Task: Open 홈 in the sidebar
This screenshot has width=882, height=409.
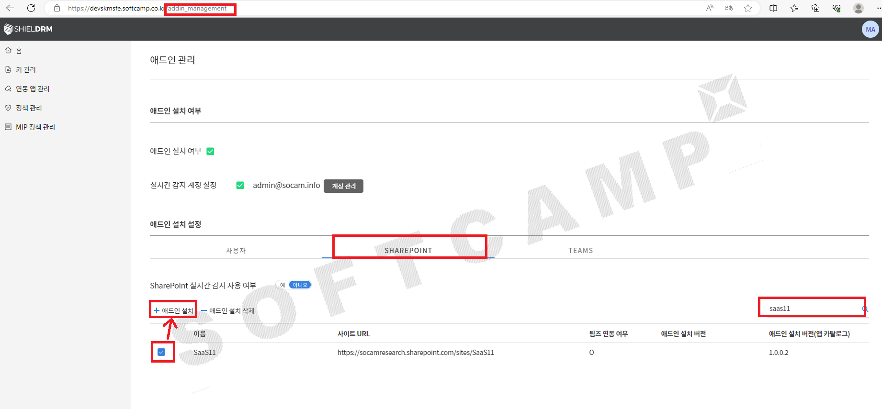Action: coord(19,50)
